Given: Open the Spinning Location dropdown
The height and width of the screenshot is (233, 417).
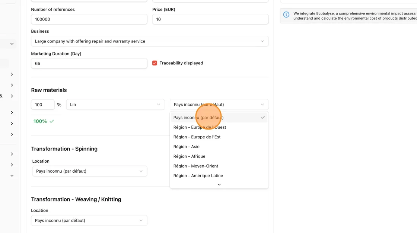Looking at the screenshot, I should point(90,171).
